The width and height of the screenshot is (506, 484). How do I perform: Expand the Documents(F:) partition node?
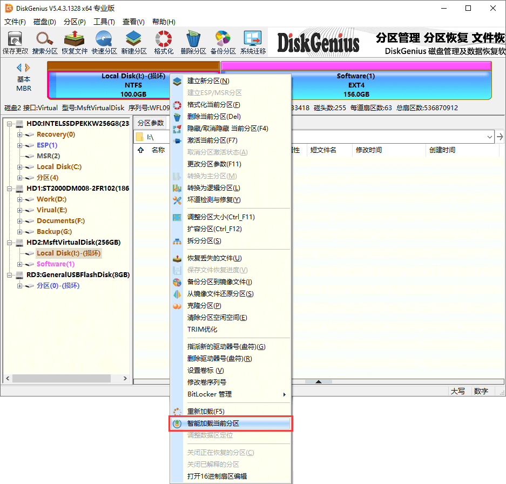point(19,221)
